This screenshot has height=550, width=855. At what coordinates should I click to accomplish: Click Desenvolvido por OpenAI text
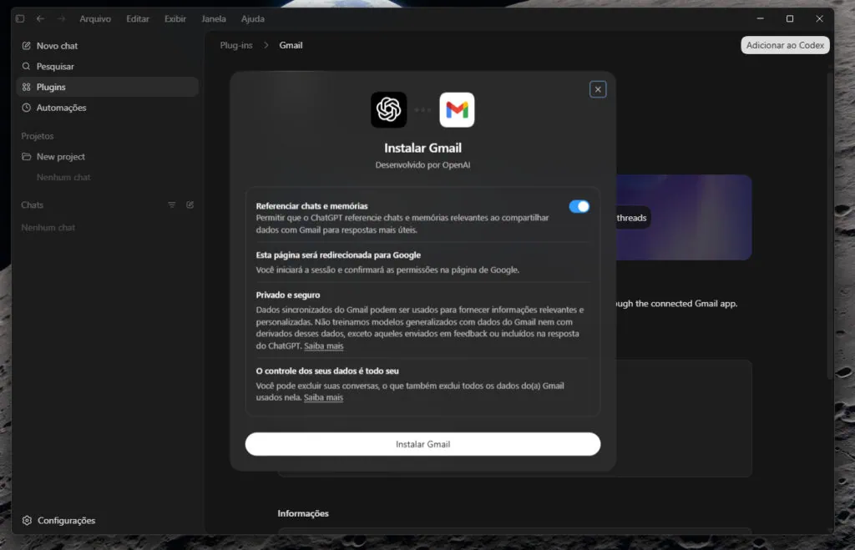coord(422,164)
